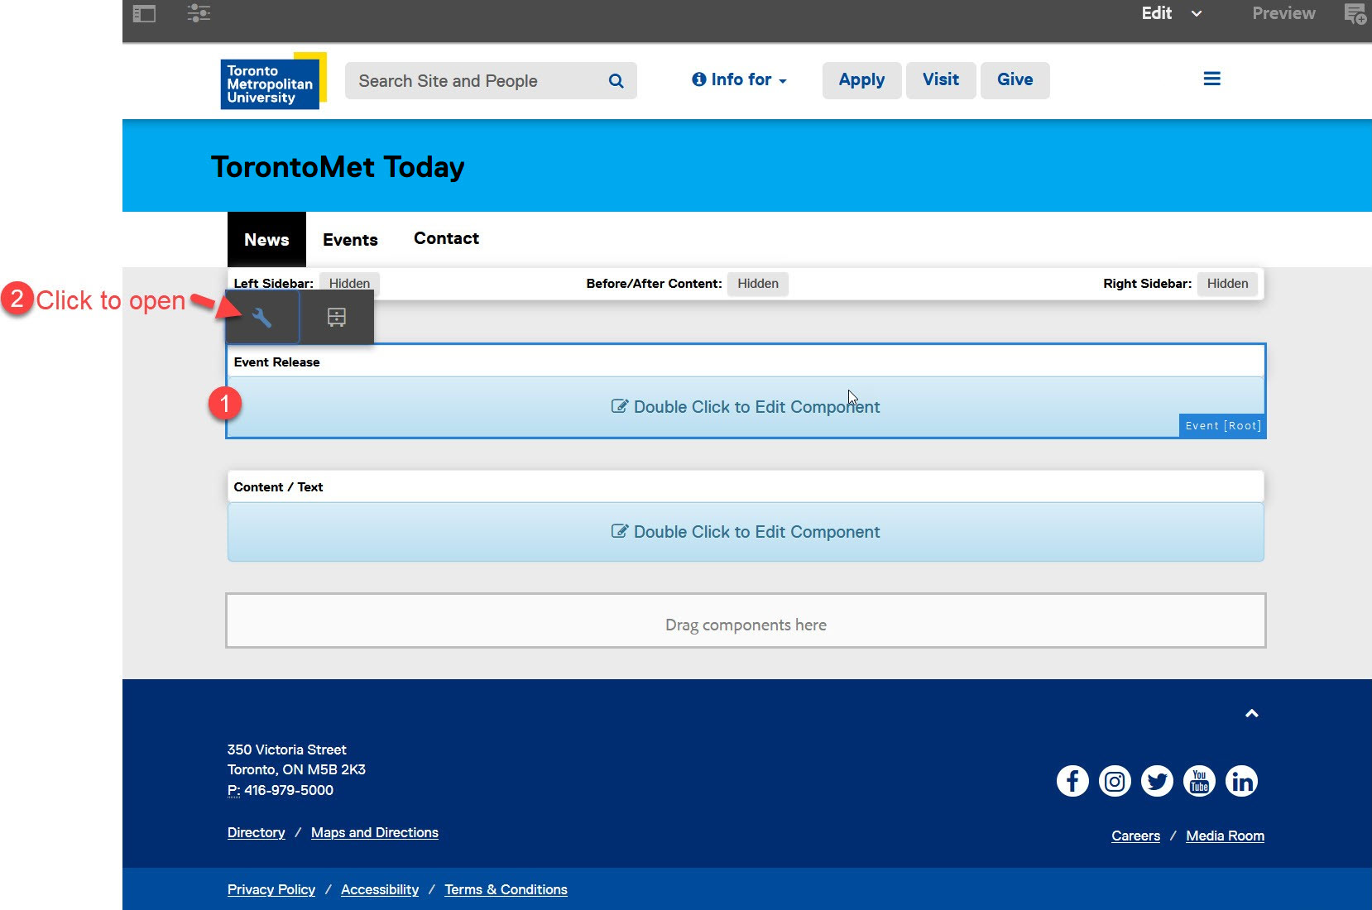Click the TorontoMet Today heading

point(338,167)
